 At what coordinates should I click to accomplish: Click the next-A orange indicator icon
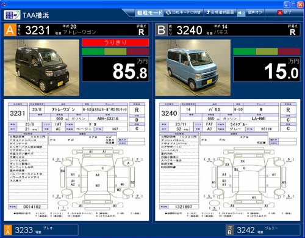8,230
